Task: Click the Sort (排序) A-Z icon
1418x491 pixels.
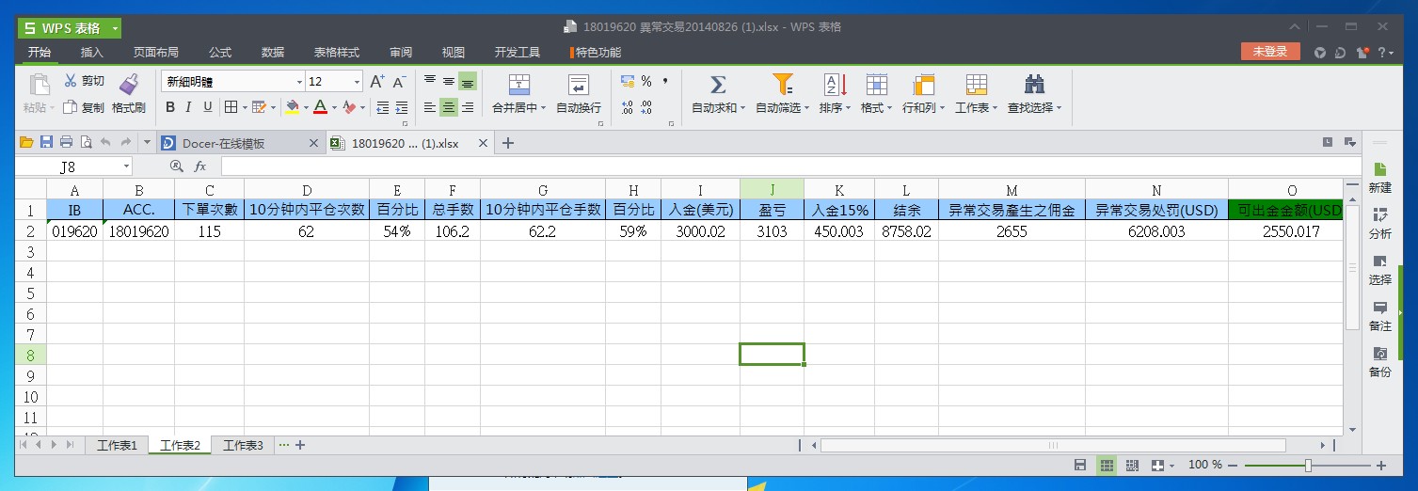Action: point(835,85)
